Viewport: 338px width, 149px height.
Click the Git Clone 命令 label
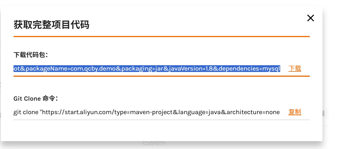tap(36, 98)
